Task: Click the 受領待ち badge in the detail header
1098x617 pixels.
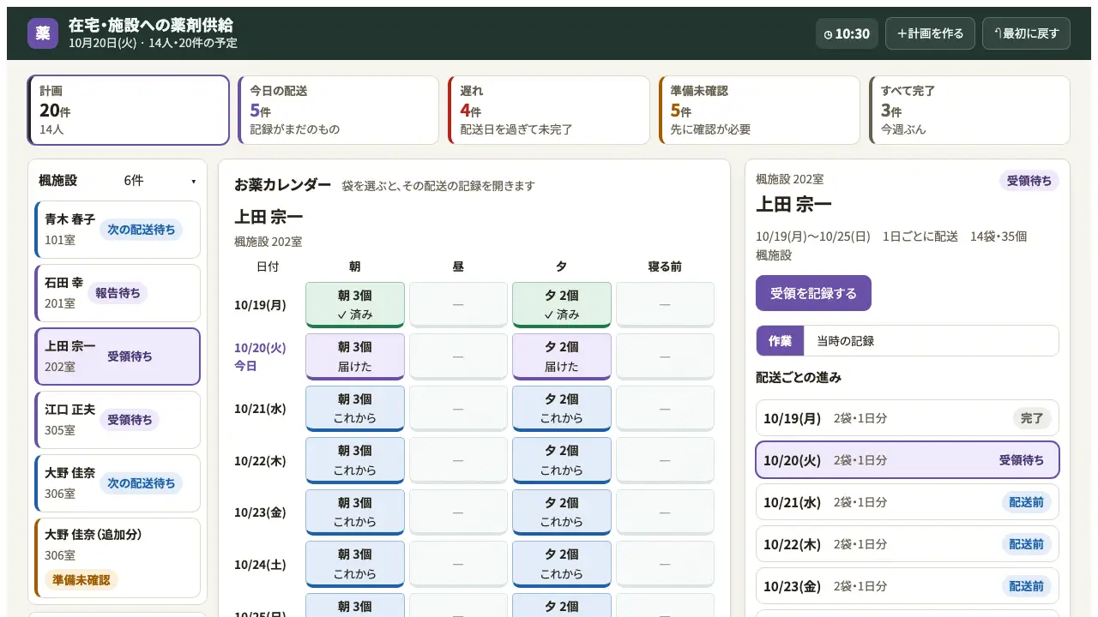Action: (1029, 181)
